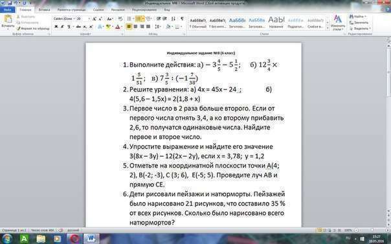Click the Word icon in Windows taskbar
Screen dimensions: 391x244
click(91, 239)
